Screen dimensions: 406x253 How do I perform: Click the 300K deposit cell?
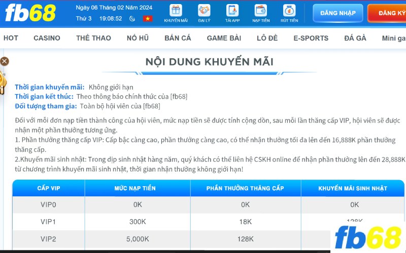pyautogui.click(x=138, y=222)
